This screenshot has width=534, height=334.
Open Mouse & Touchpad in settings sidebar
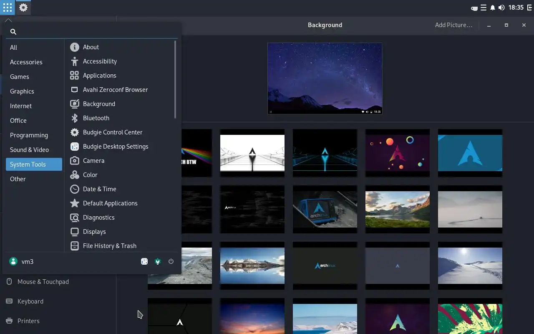(x=58, y=282)
